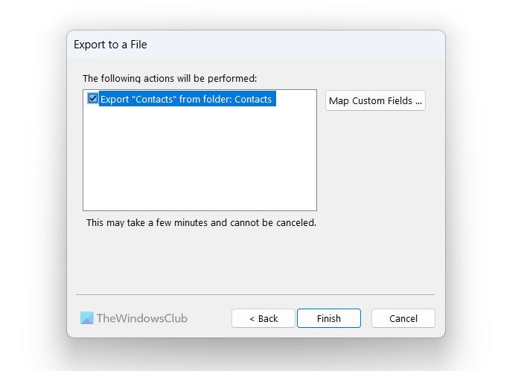521x371 pixels.
Task: Click the TheWindowsClub logo icon
Action: 88,318
